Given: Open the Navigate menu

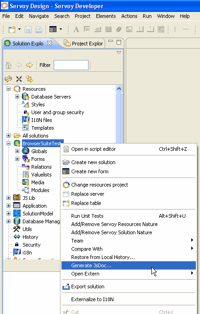Looking at the screenshot, I should click(x=39, y=16).
